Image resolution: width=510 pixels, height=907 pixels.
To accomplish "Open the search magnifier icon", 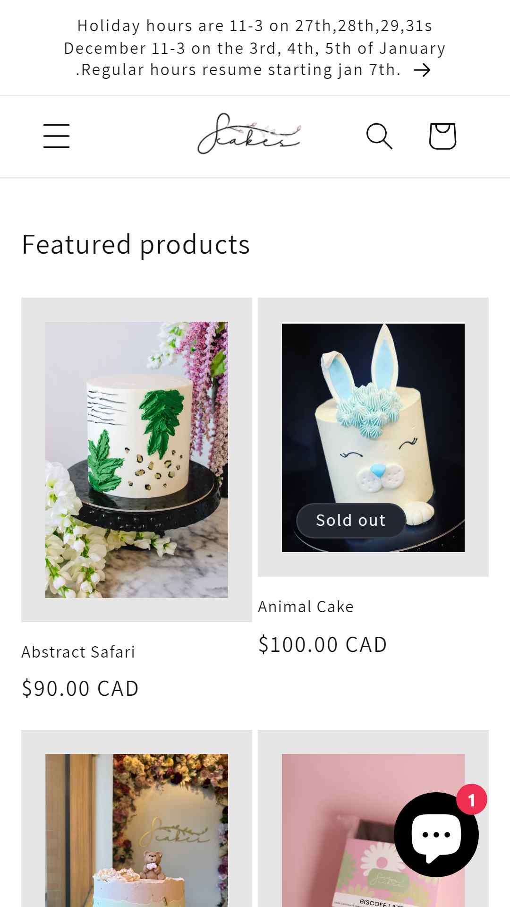I will (x=379, y=136).
